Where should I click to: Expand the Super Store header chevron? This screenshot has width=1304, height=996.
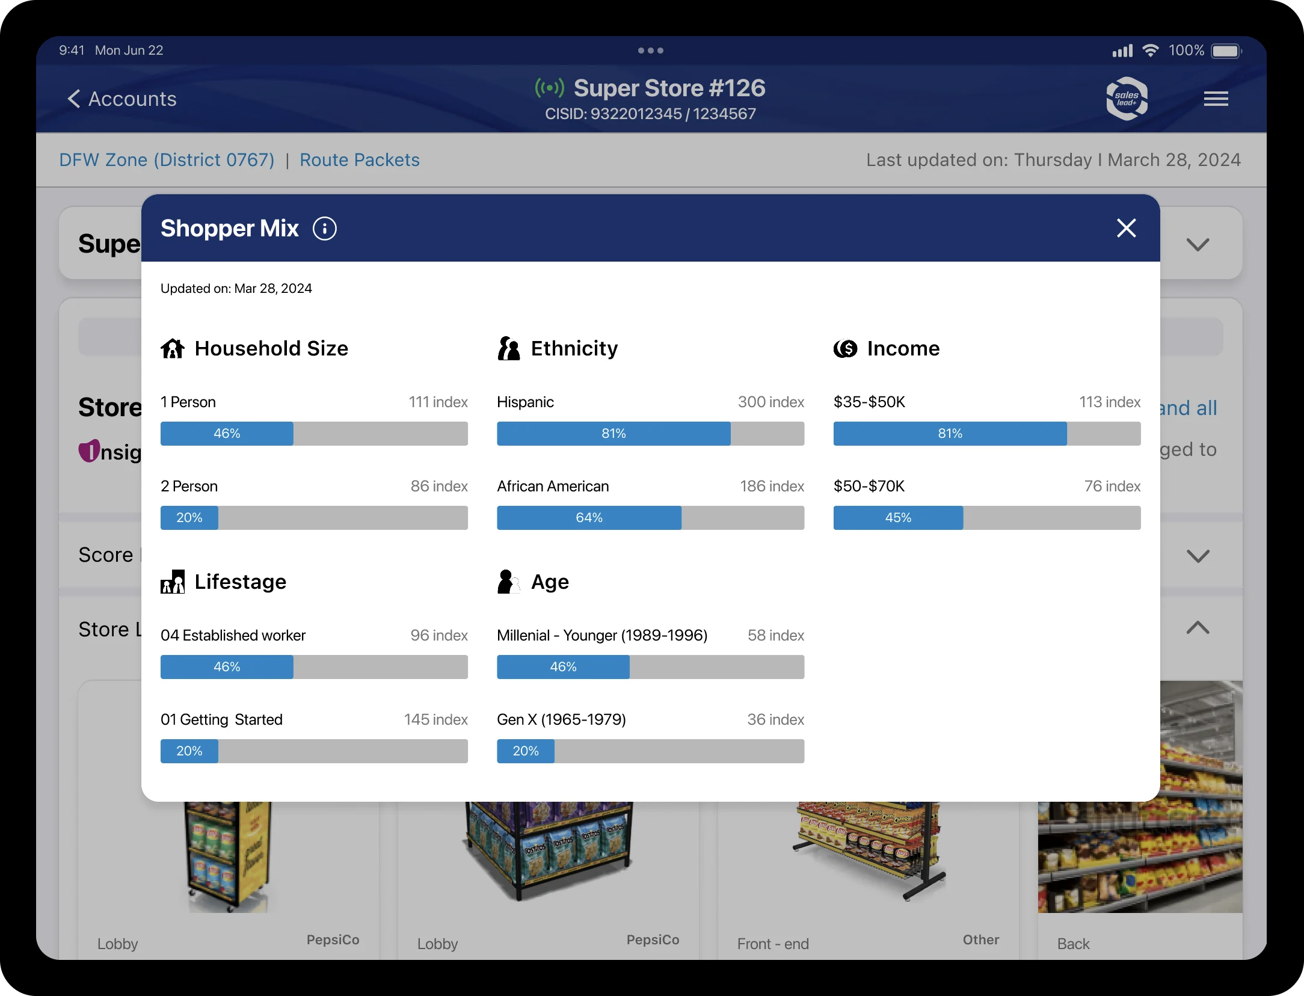click(x=1198, y=244)
